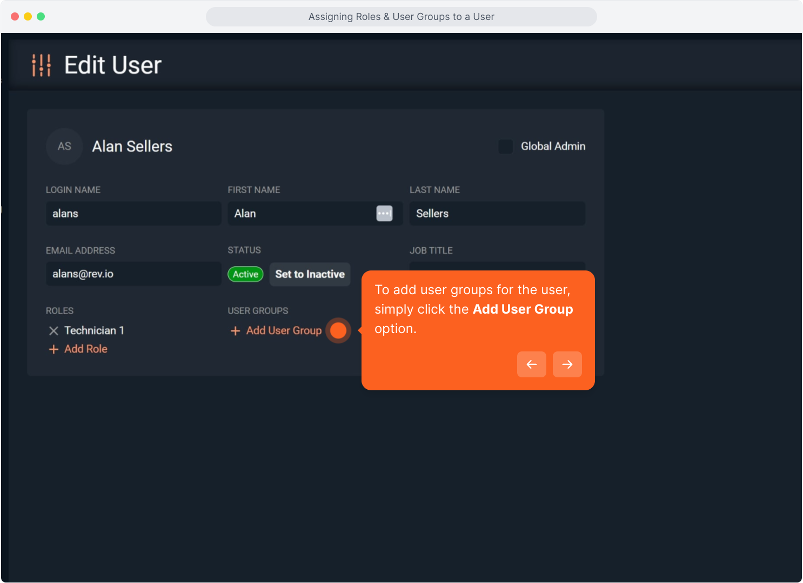
Task: Select the Email Address input field
Action: (x=133, y=274)
